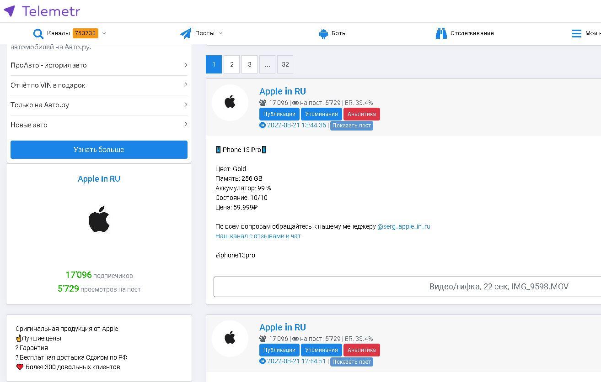Go to pagination page 1
Image resolution: width=601 pixels, height=382 pixels.
click(214, 64)
